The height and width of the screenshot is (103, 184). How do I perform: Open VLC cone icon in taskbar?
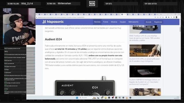[x=127, y=98]
